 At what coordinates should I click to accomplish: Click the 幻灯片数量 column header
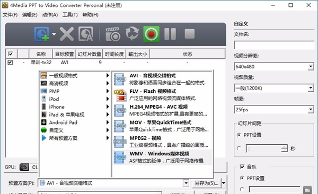90,54
